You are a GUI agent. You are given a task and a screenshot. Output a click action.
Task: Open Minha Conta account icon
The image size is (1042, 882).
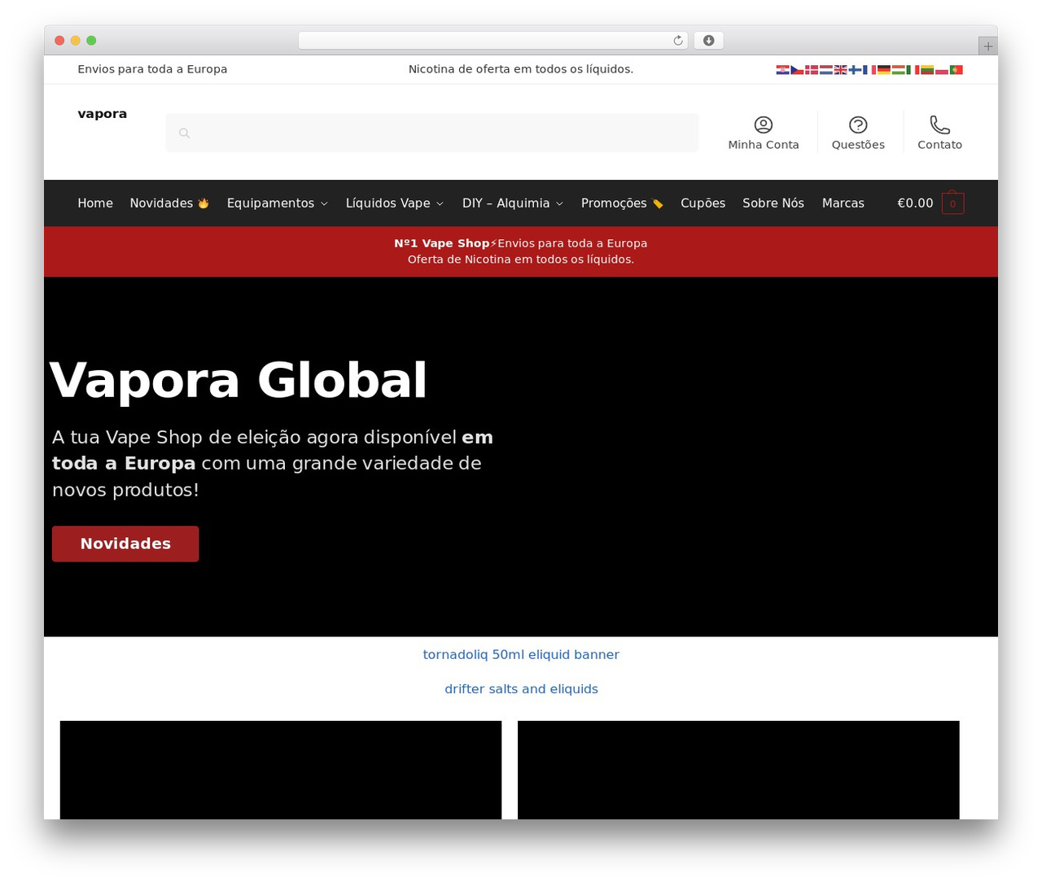coord(764,124)
